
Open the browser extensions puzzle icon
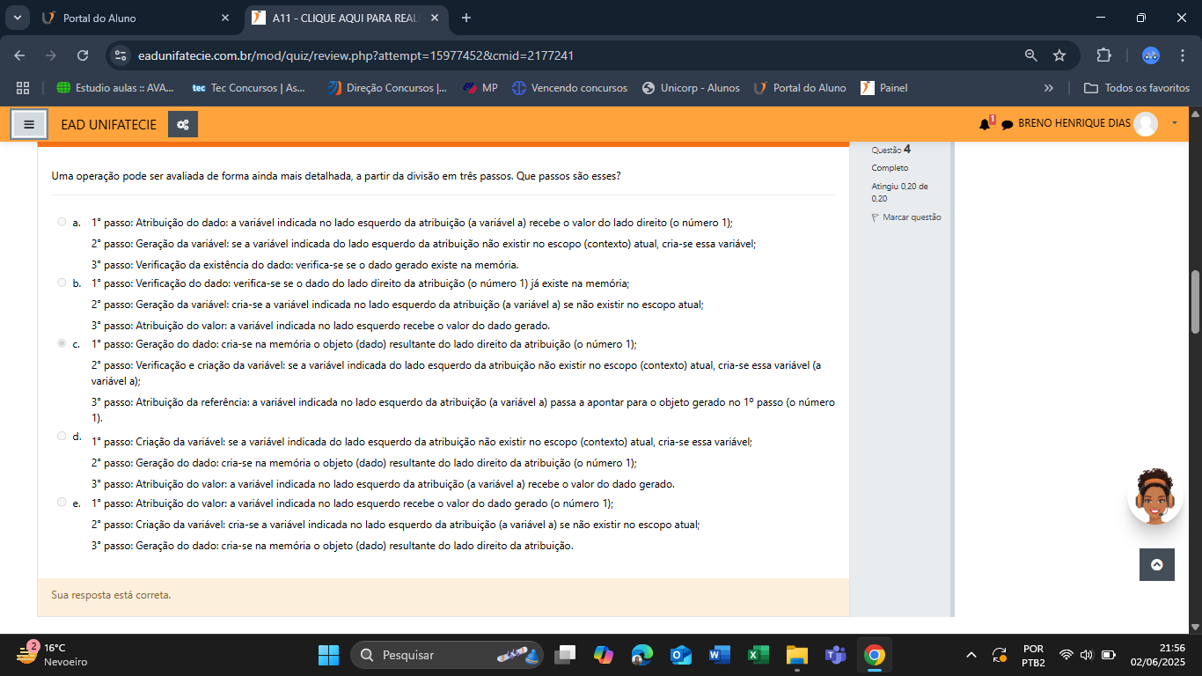(x=1103, y=55)
